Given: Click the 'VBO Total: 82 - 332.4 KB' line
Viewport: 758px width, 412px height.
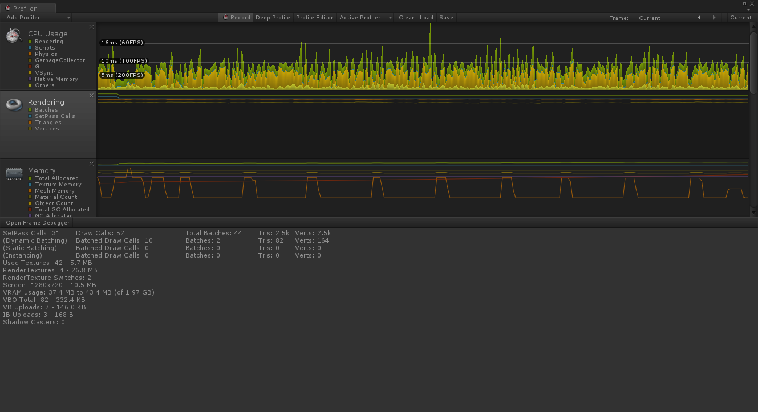Looking at the screenshot, I should point(44,300).
